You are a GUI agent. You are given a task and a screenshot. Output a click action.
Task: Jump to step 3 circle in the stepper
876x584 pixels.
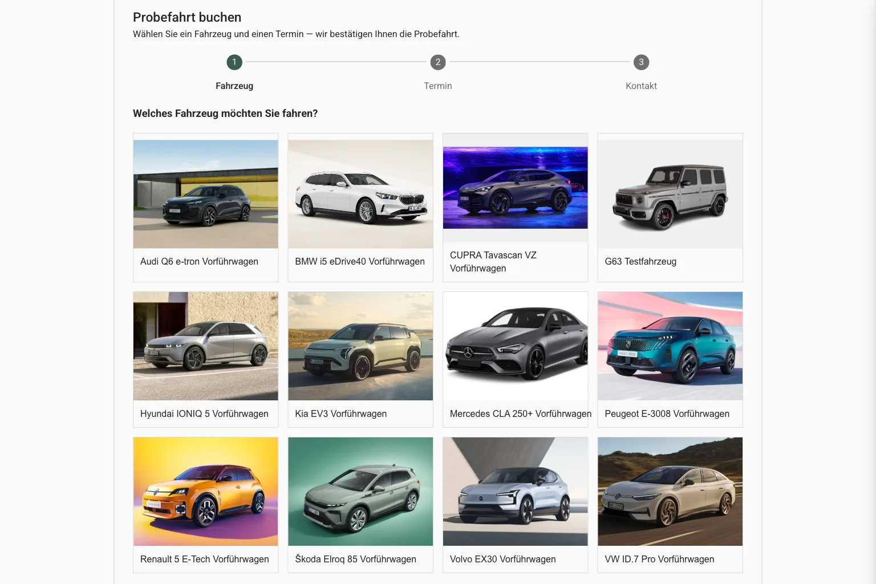pyautogui.click(x=641, y=62)
